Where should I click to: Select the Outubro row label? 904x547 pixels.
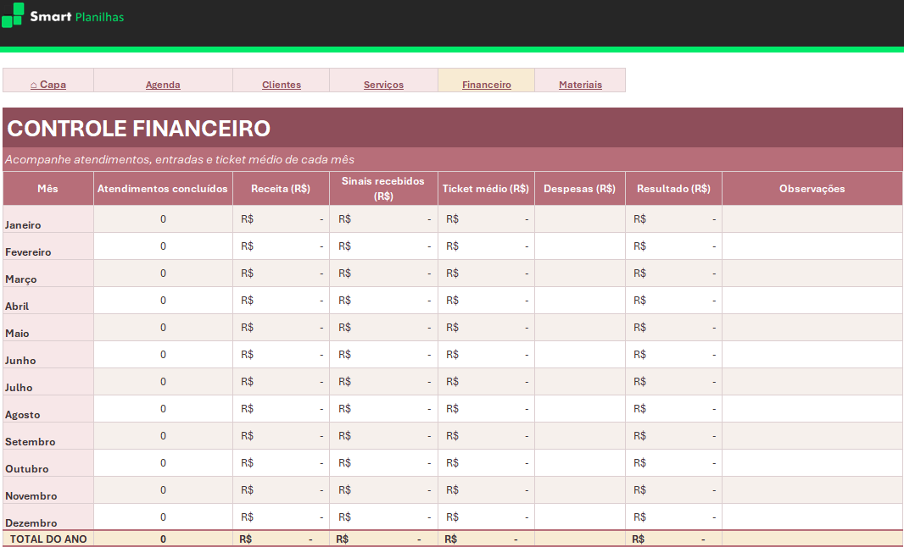point(47,462)
